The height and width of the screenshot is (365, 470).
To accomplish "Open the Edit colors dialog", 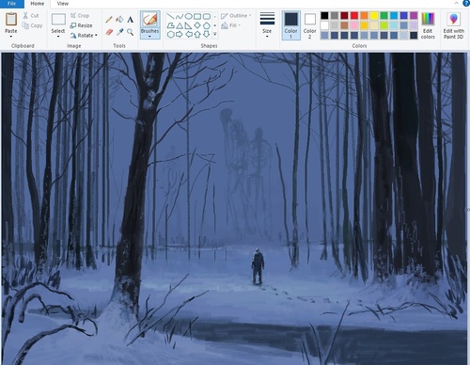I will [428, 25].
